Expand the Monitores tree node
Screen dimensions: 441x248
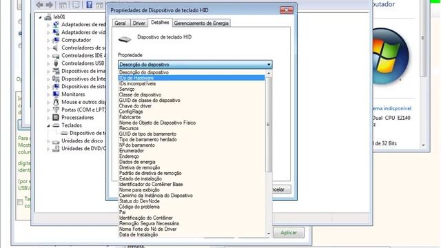(48, 94)
